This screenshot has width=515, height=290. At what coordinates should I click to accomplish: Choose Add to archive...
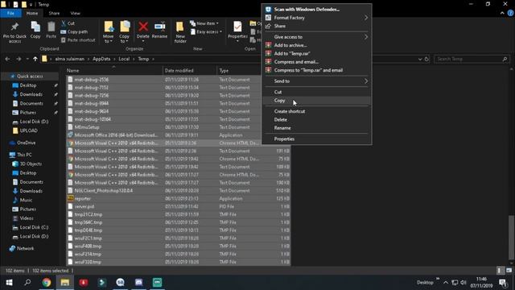(317, 45)
